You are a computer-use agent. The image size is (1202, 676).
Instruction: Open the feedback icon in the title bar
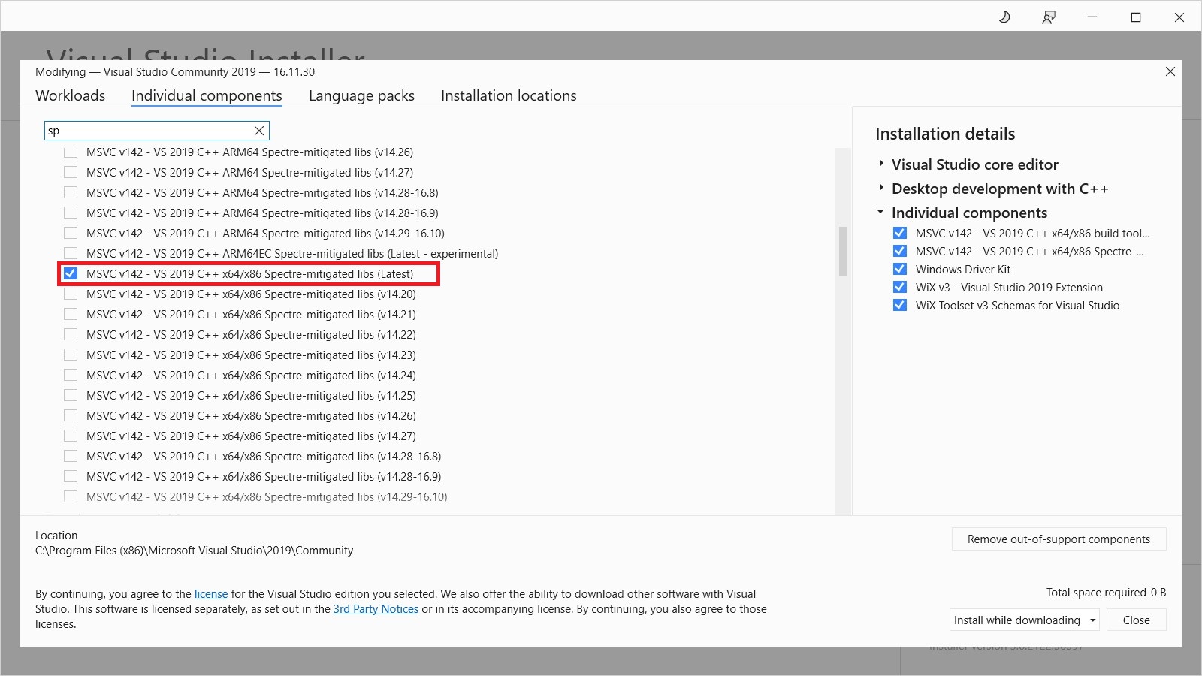1049,16
